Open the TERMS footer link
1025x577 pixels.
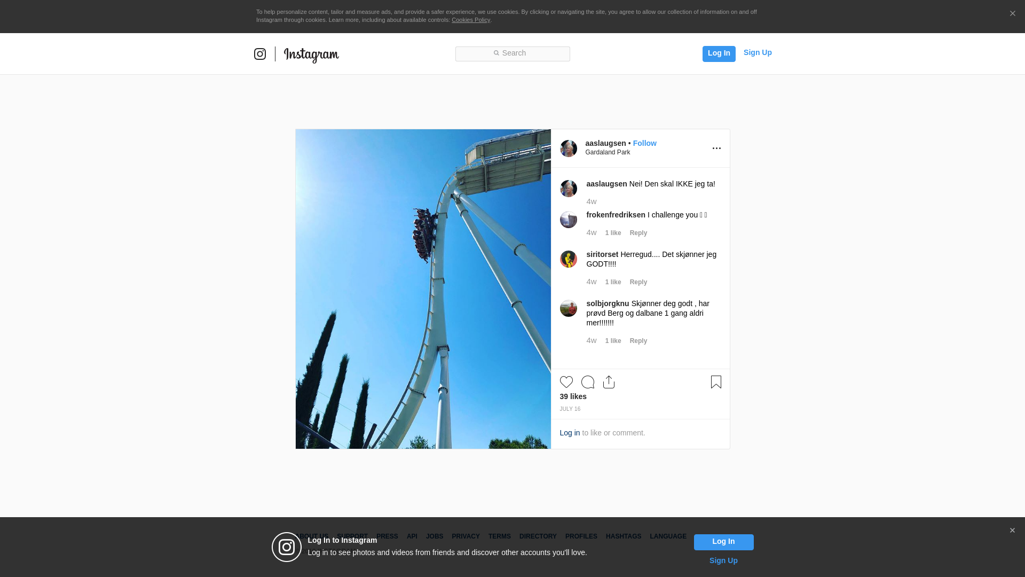pos(500,536)
